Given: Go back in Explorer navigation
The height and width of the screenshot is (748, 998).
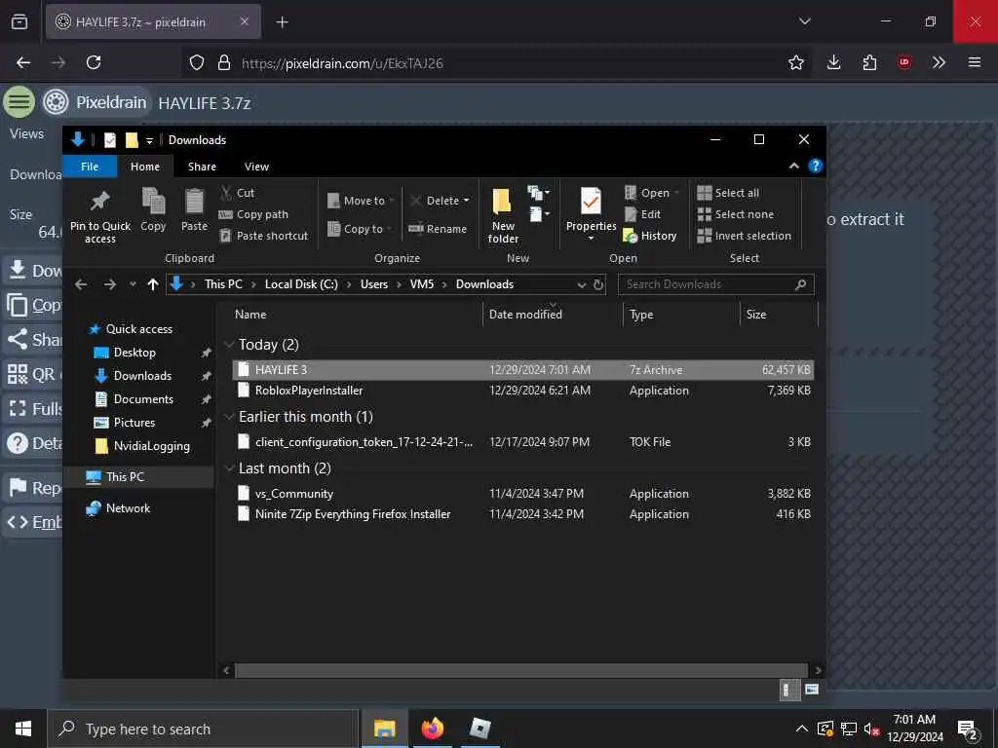Looking at the screenshot, I should tap(81, 284).
